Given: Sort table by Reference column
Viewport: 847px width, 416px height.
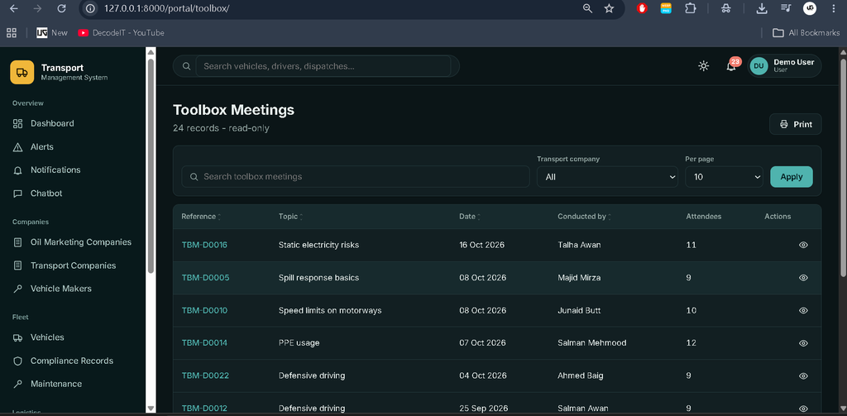Looking at the screenshot, I should (201, 216).
